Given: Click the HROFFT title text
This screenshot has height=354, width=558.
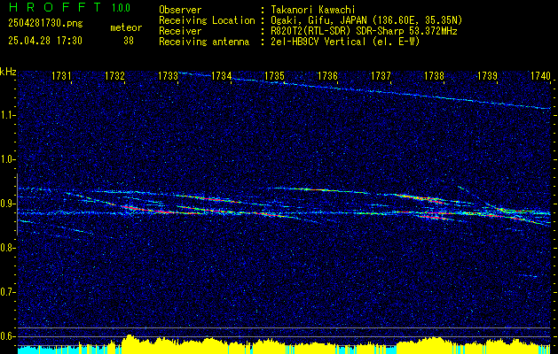Looking at the screenshot, I should point(55,7).
